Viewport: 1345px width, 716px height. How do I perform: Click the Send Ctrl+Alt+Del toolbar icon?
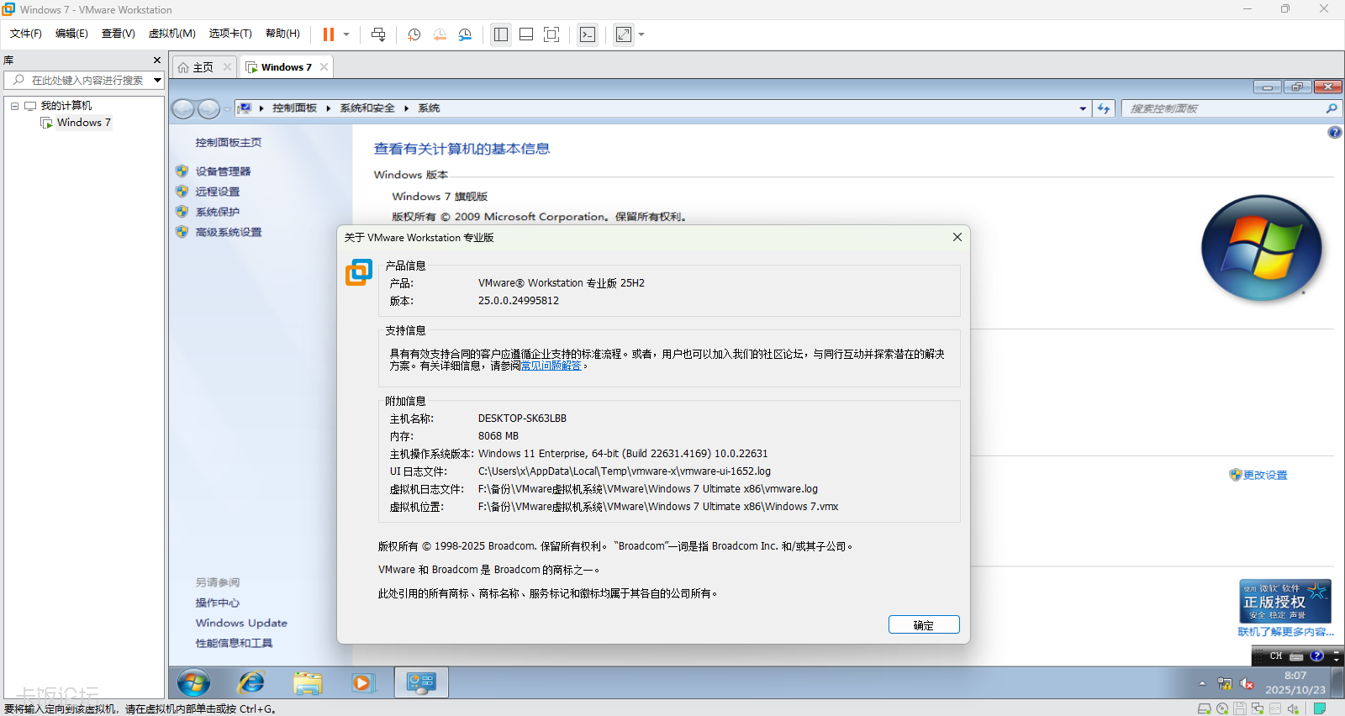point(378,34)
